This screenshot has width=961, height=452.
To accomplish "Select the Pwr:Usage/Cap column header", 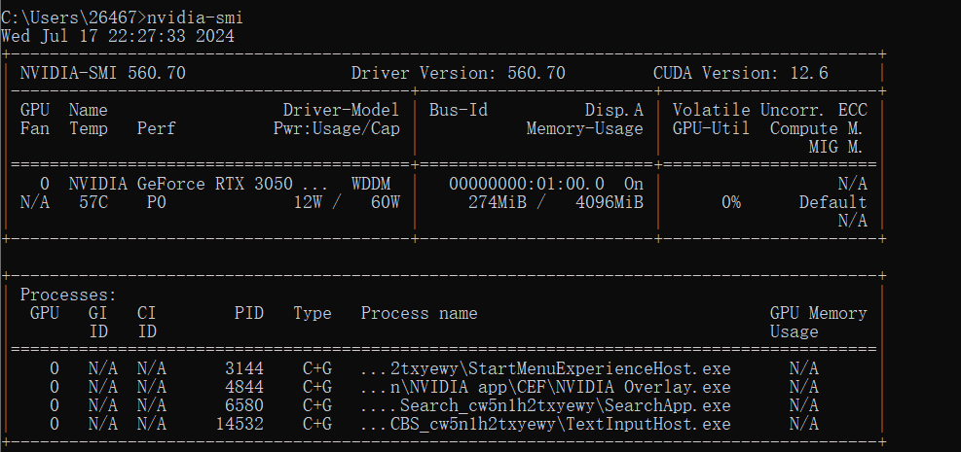I will [x=337, y=128].
